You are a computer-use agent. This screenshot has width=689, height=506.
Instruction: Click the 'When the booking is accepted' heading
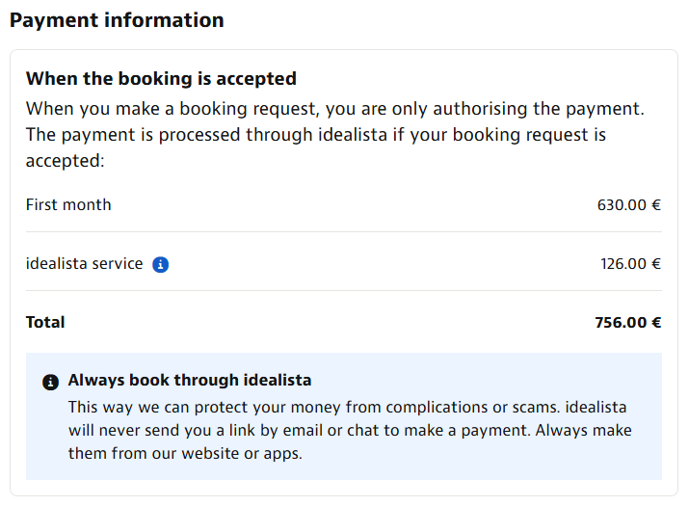point(161,79)
